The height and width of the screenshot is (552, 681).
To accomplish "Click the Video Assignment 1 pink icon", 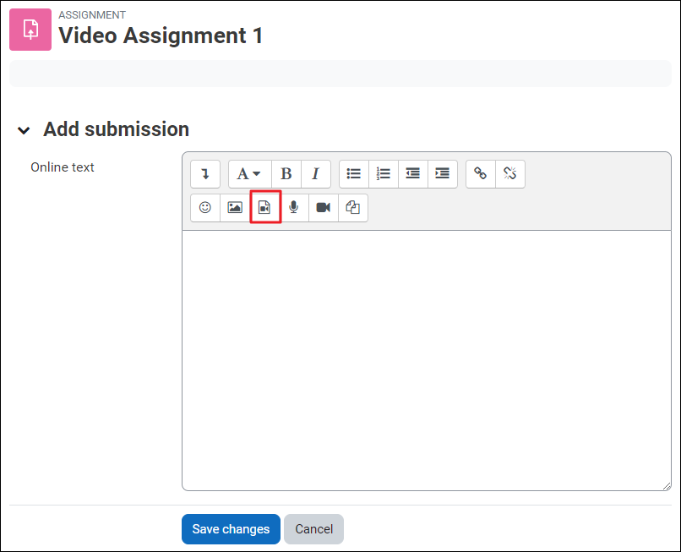I will pos(30,30).
